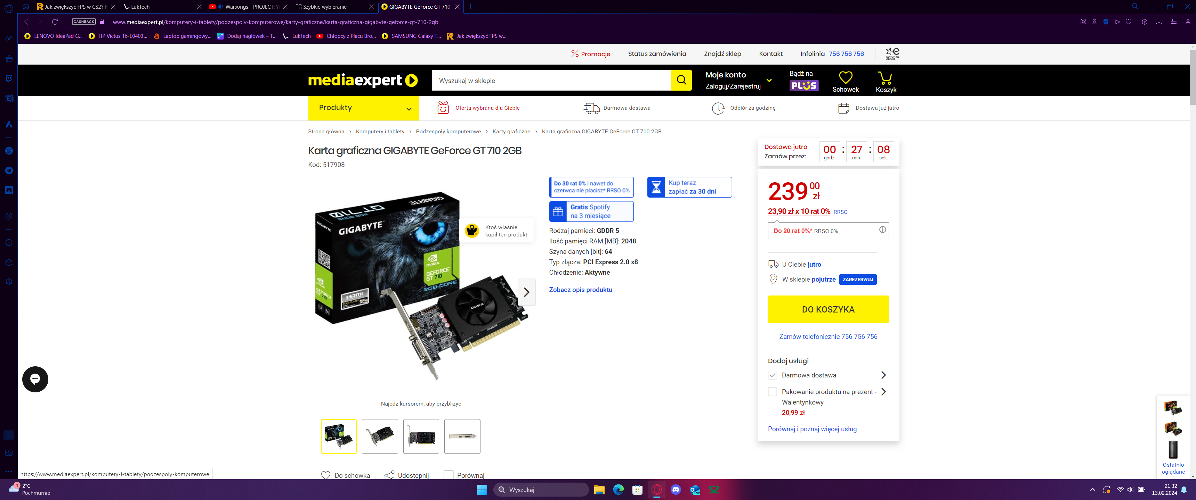The image size is (1196, 500).
Task: Tick the Porównaj checkbox
Action: pyautogui.click(x=448, y=475)
